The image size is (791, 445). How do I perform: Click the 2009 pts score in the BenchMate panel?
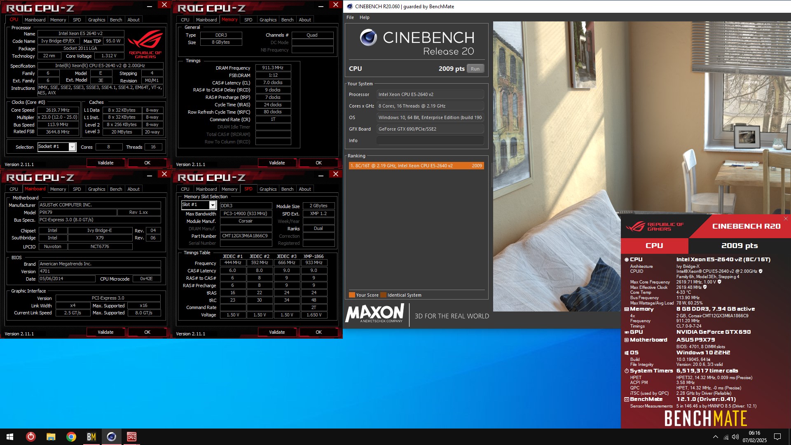point(740,246)
